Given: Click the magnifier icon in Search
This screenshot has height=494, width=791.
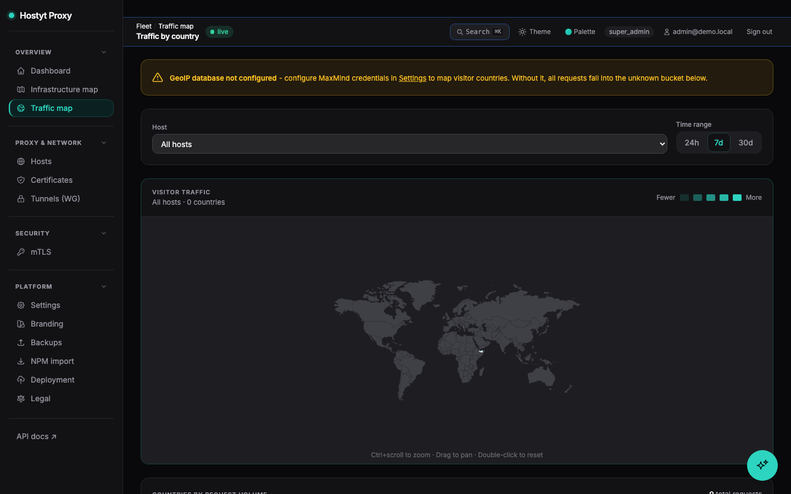Looking at the screenshot, I should 460,32.
